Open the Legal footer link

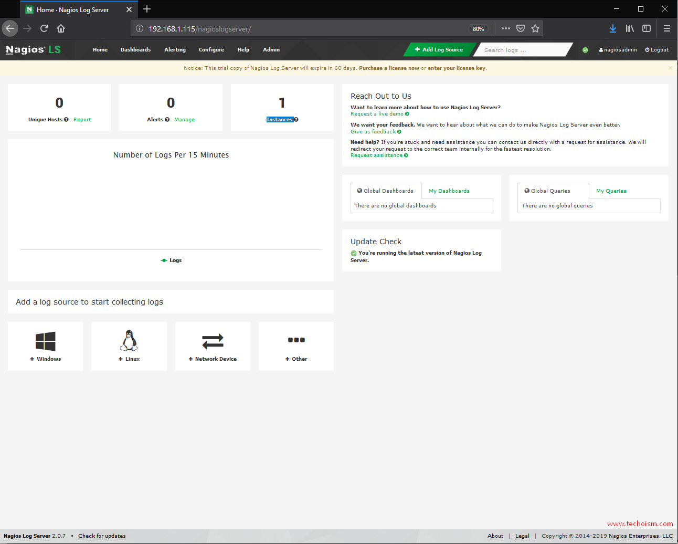(x=522, y=536)
